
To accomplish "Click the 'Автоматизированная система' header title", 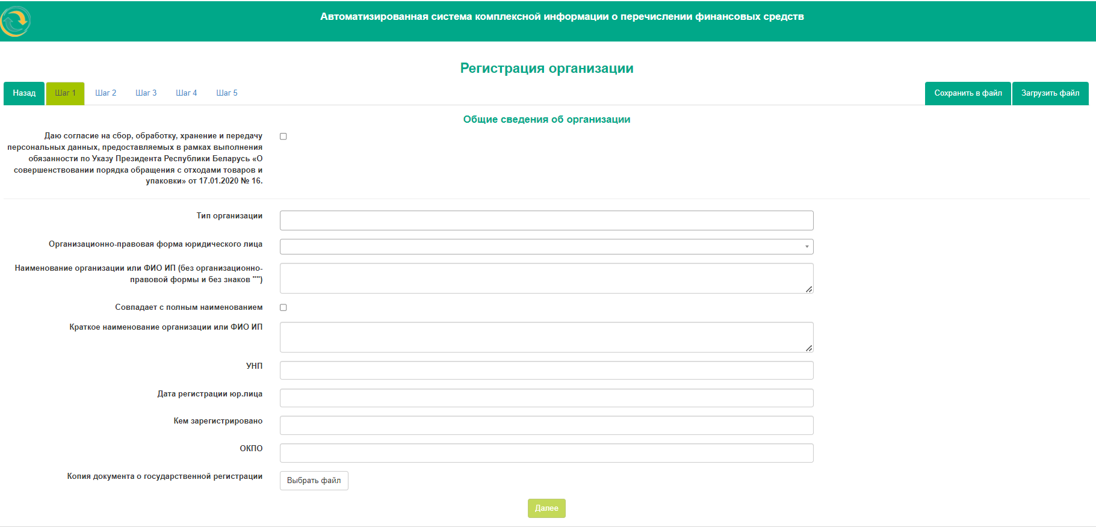I will coord(562,17).
